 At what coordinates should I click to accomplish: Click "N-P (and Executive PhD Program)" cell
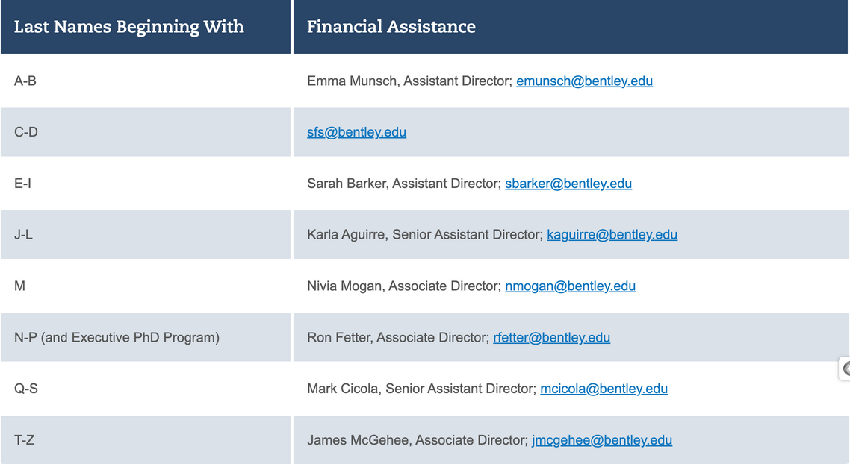pos(117,338)
